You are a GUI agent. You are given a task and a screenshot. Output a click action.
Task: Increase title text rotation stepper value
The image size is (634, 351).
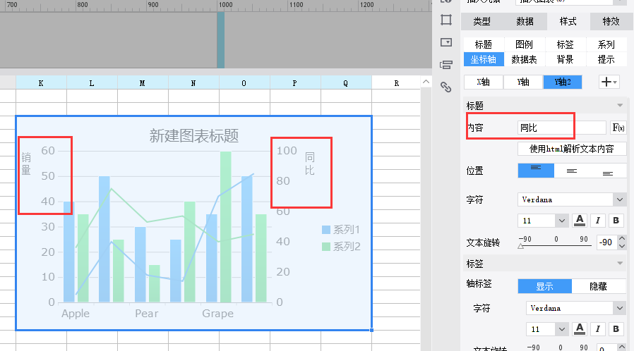point(622,238)
